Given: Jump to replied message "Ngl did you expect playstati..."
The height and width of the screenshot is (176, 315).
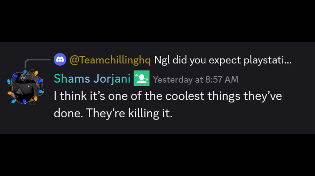Looking at the screenshot, I should click(223, 60).
